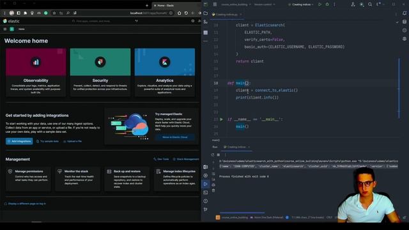Go forward in the browser
409x230 pixels.
199,13
